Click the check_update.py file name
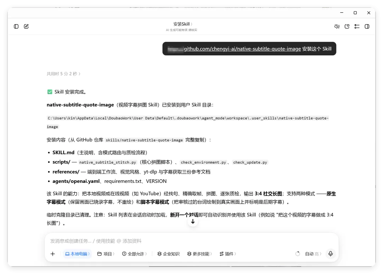The image size is (383, 274). (250, 162)
